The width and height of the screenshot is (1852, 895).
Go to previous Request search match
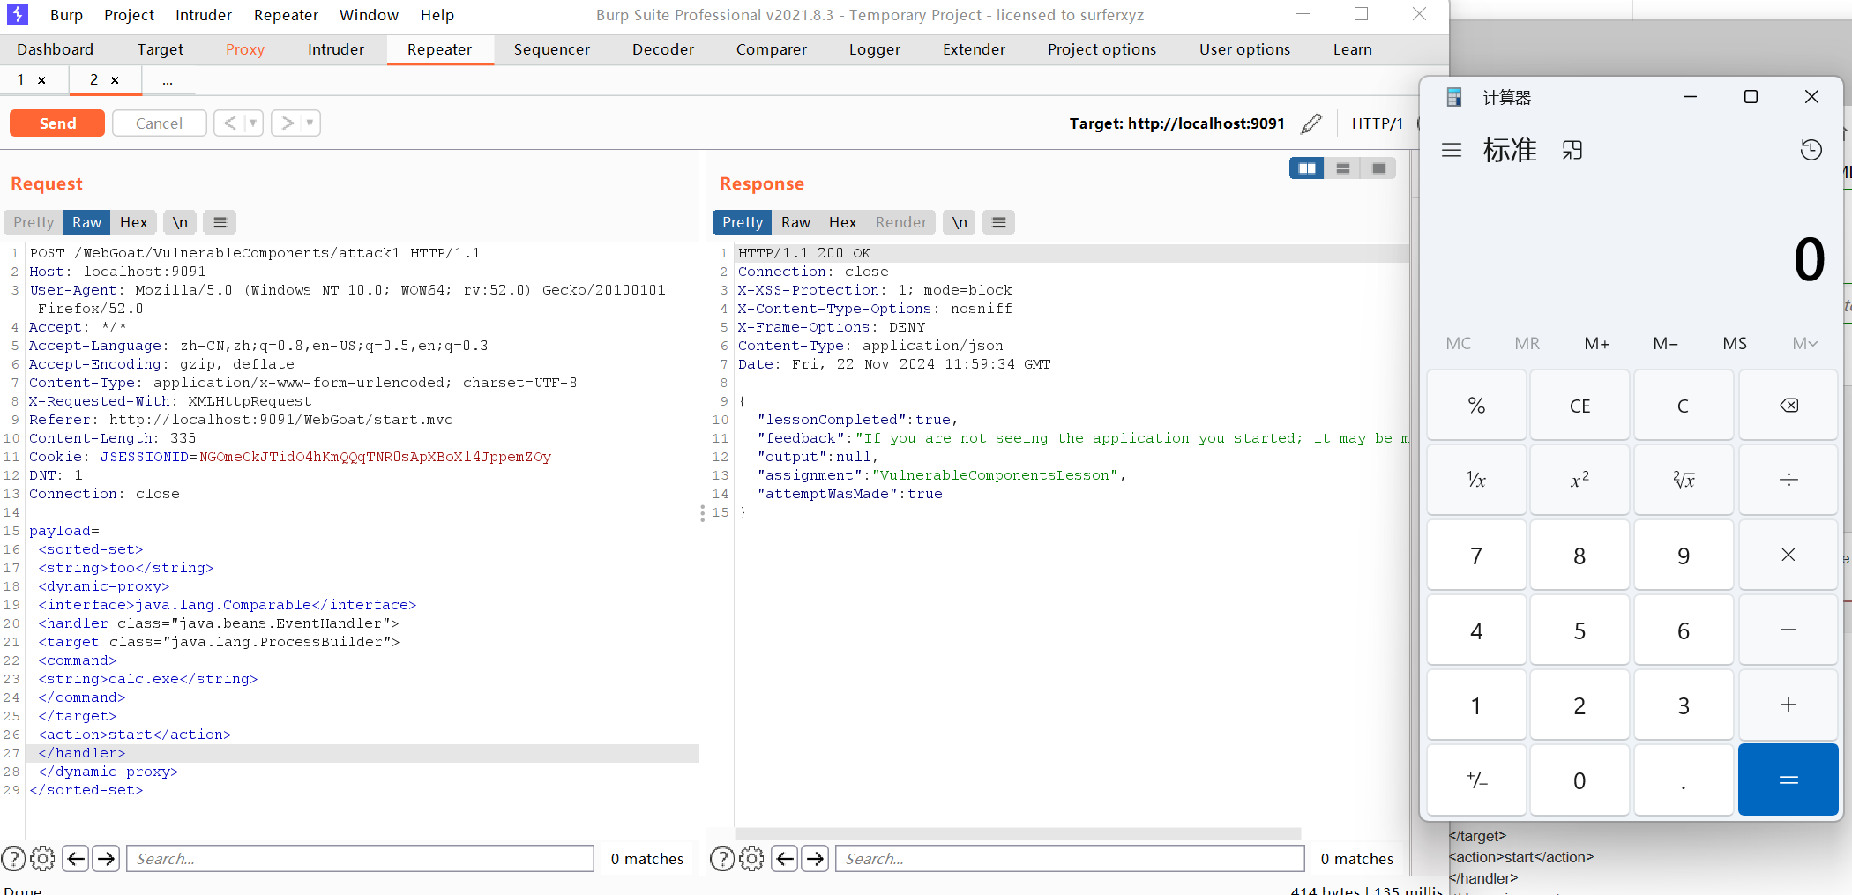coord(77,858)
